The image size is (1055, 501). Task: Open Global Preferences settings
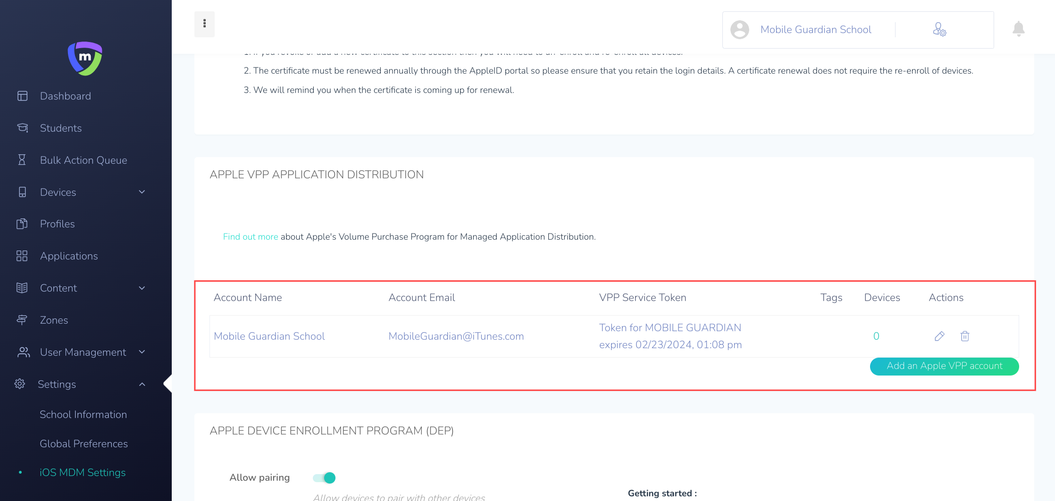[x=84, y=443]
